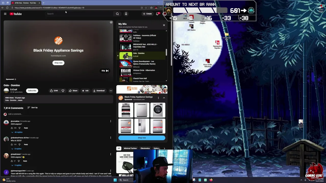
Task: Select the Oxia - Domino browser tab
Action: pyautogui.click(x=25, y=3)
